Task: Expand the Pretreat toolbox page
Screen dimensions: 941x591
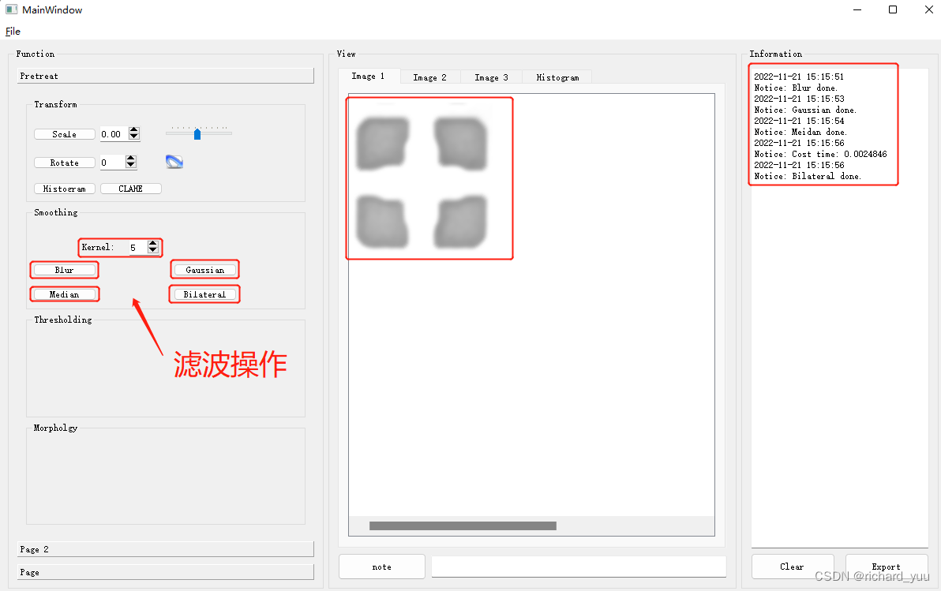Action: point(166,76)
